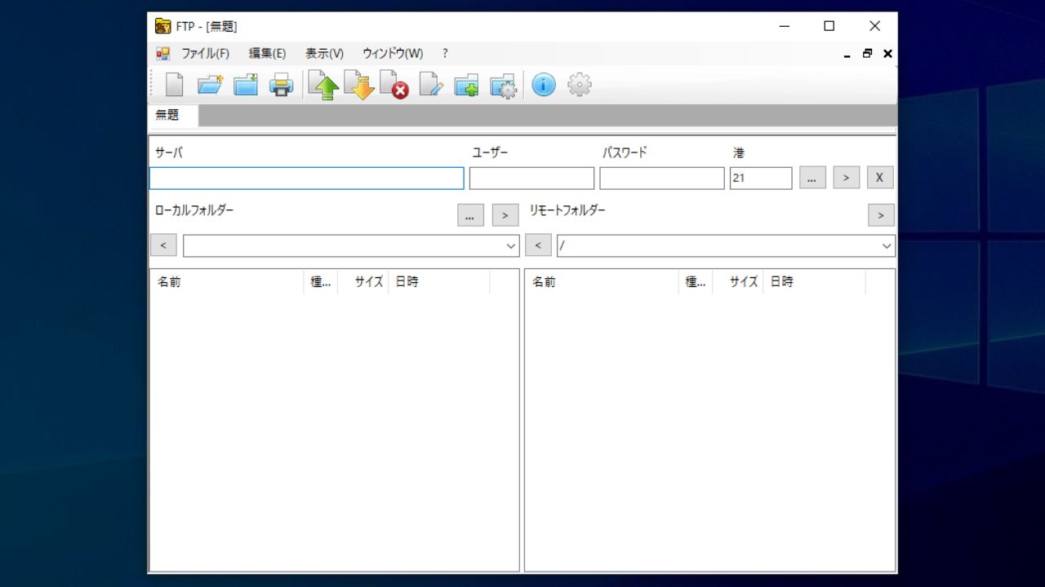
Task: Click the Rename file pencil icon
Action: pos(430,85)
